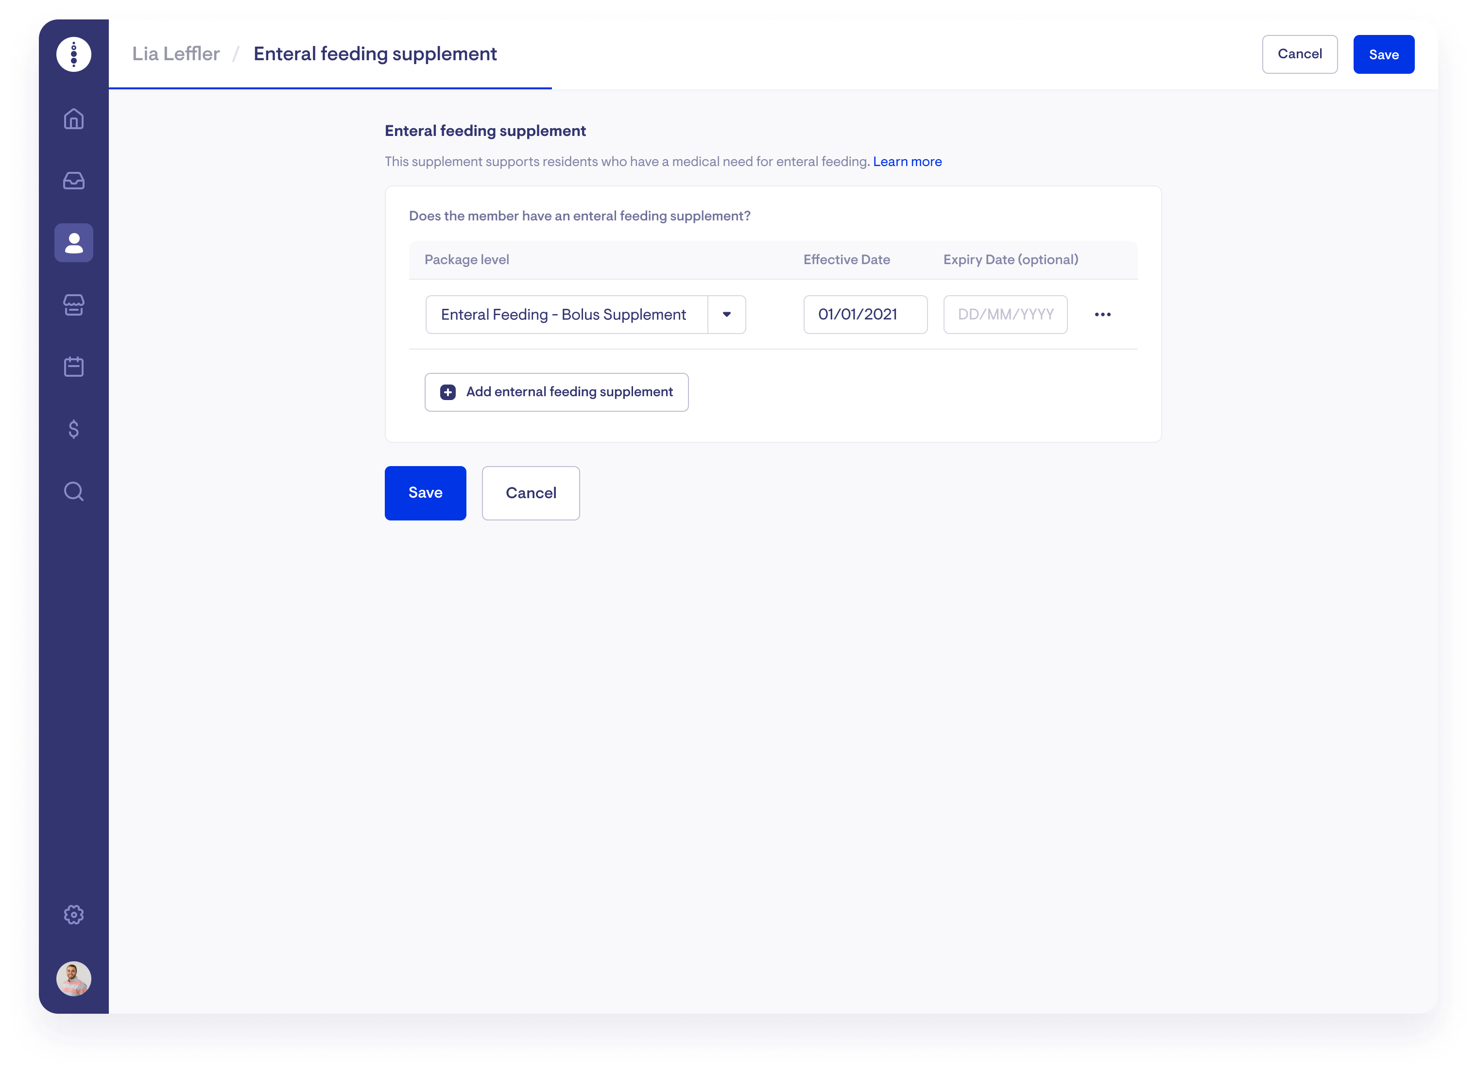Image resolution: width=1477 pixels, height=1072 pixels.
Task: Go to the Home sidebar icon
Action: tap(73, 118)
